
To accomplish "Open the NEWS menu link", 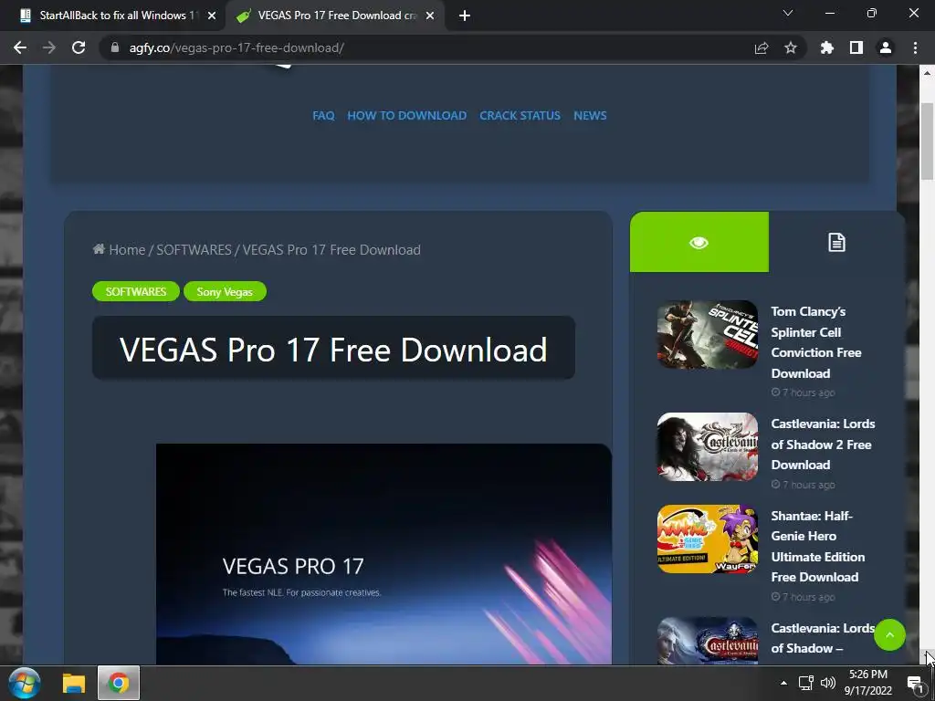I will (591, 116).
